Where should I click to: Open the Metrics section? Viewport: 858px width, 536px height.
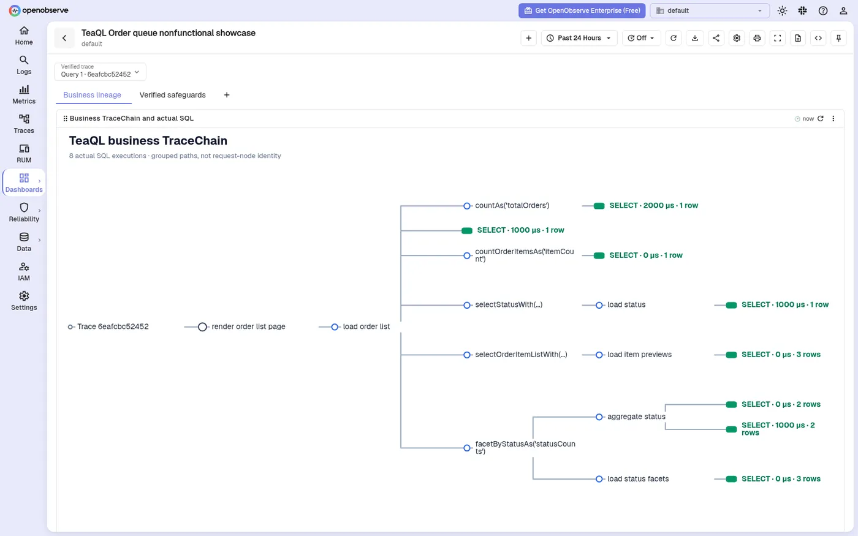tap(24, 94)
